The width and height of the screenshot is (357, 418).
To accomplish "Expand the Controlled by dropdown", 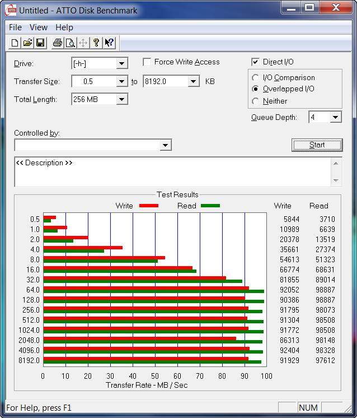I will pyautogui.click(x=165, y=145).
